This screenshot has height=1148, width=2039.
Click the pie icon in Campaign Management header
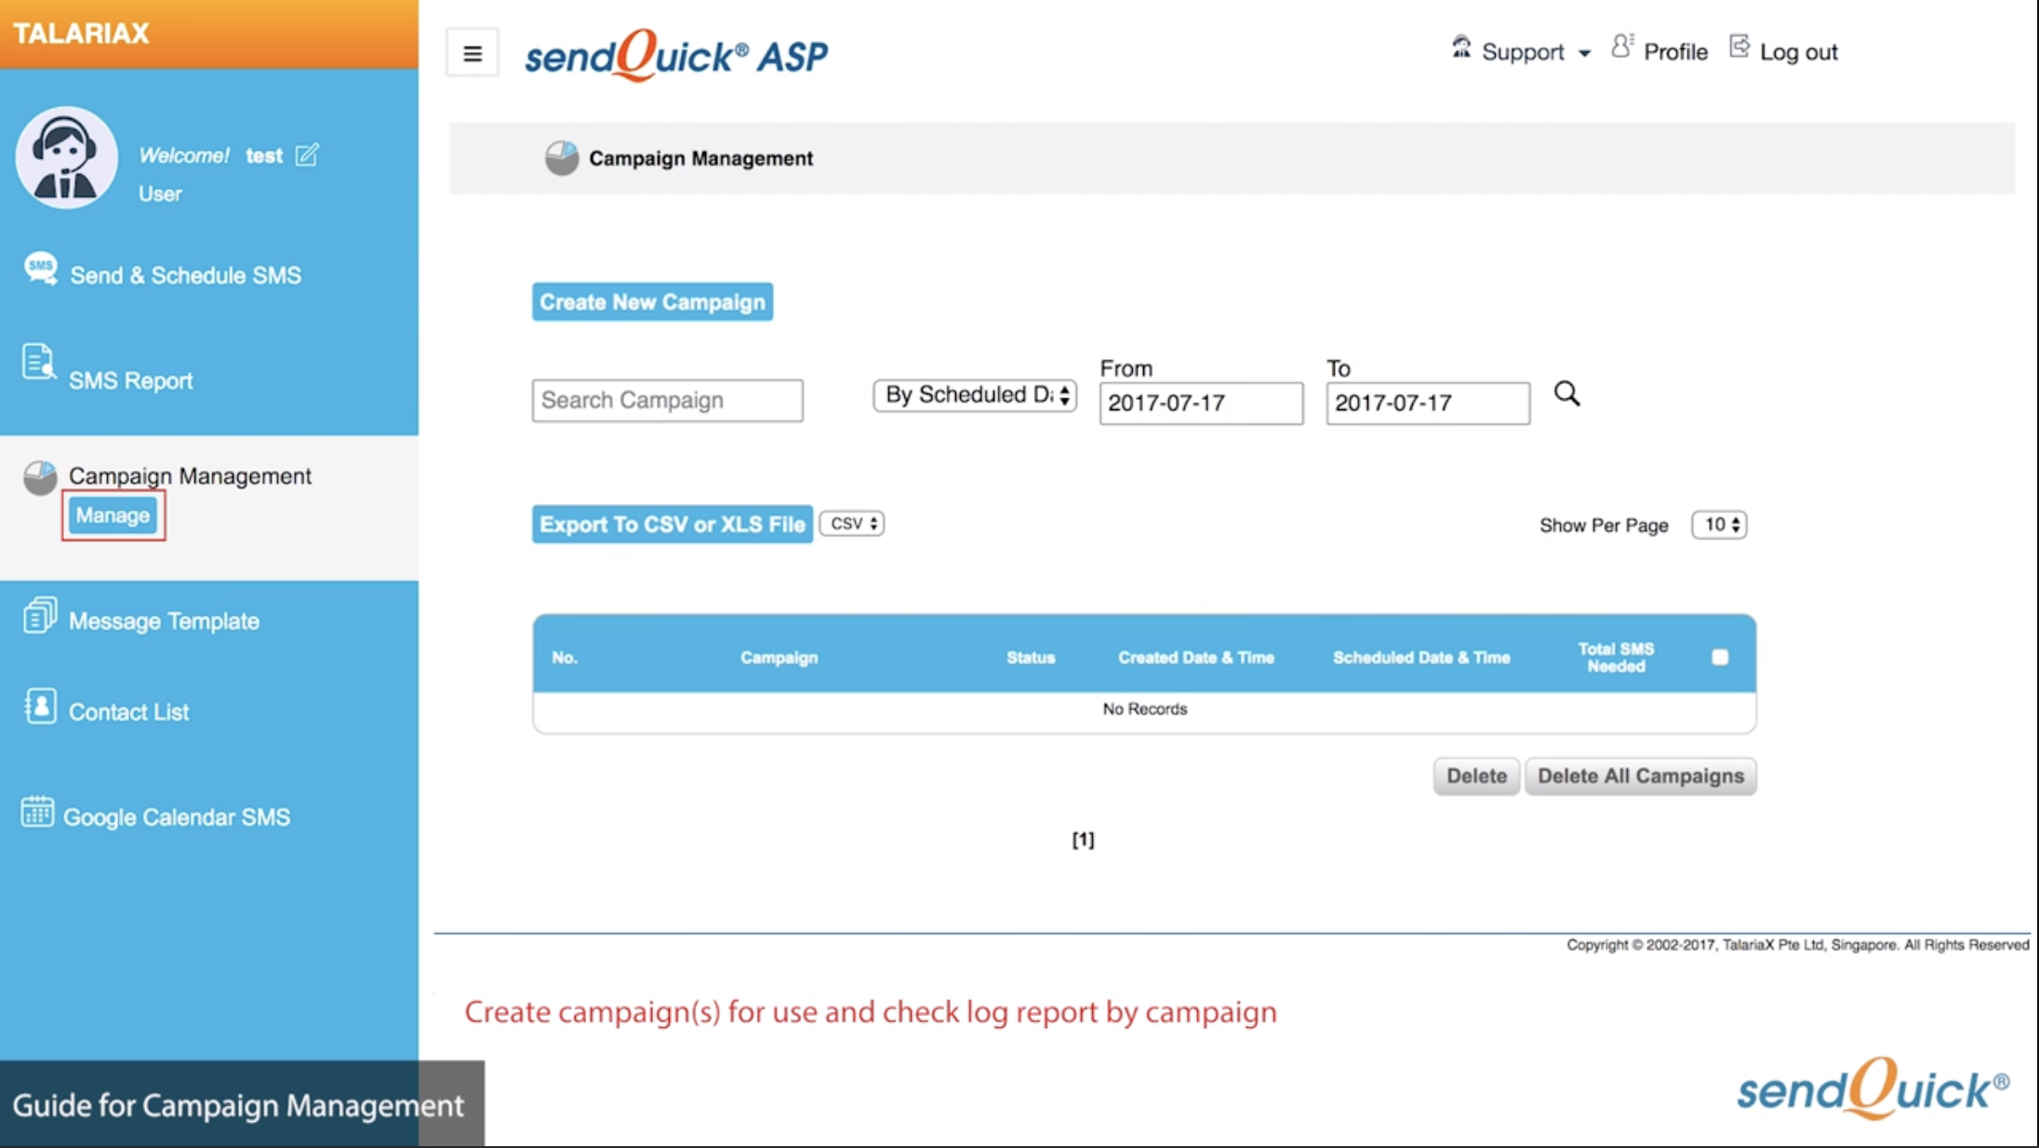pyautogui.click(x=562, y=158)
